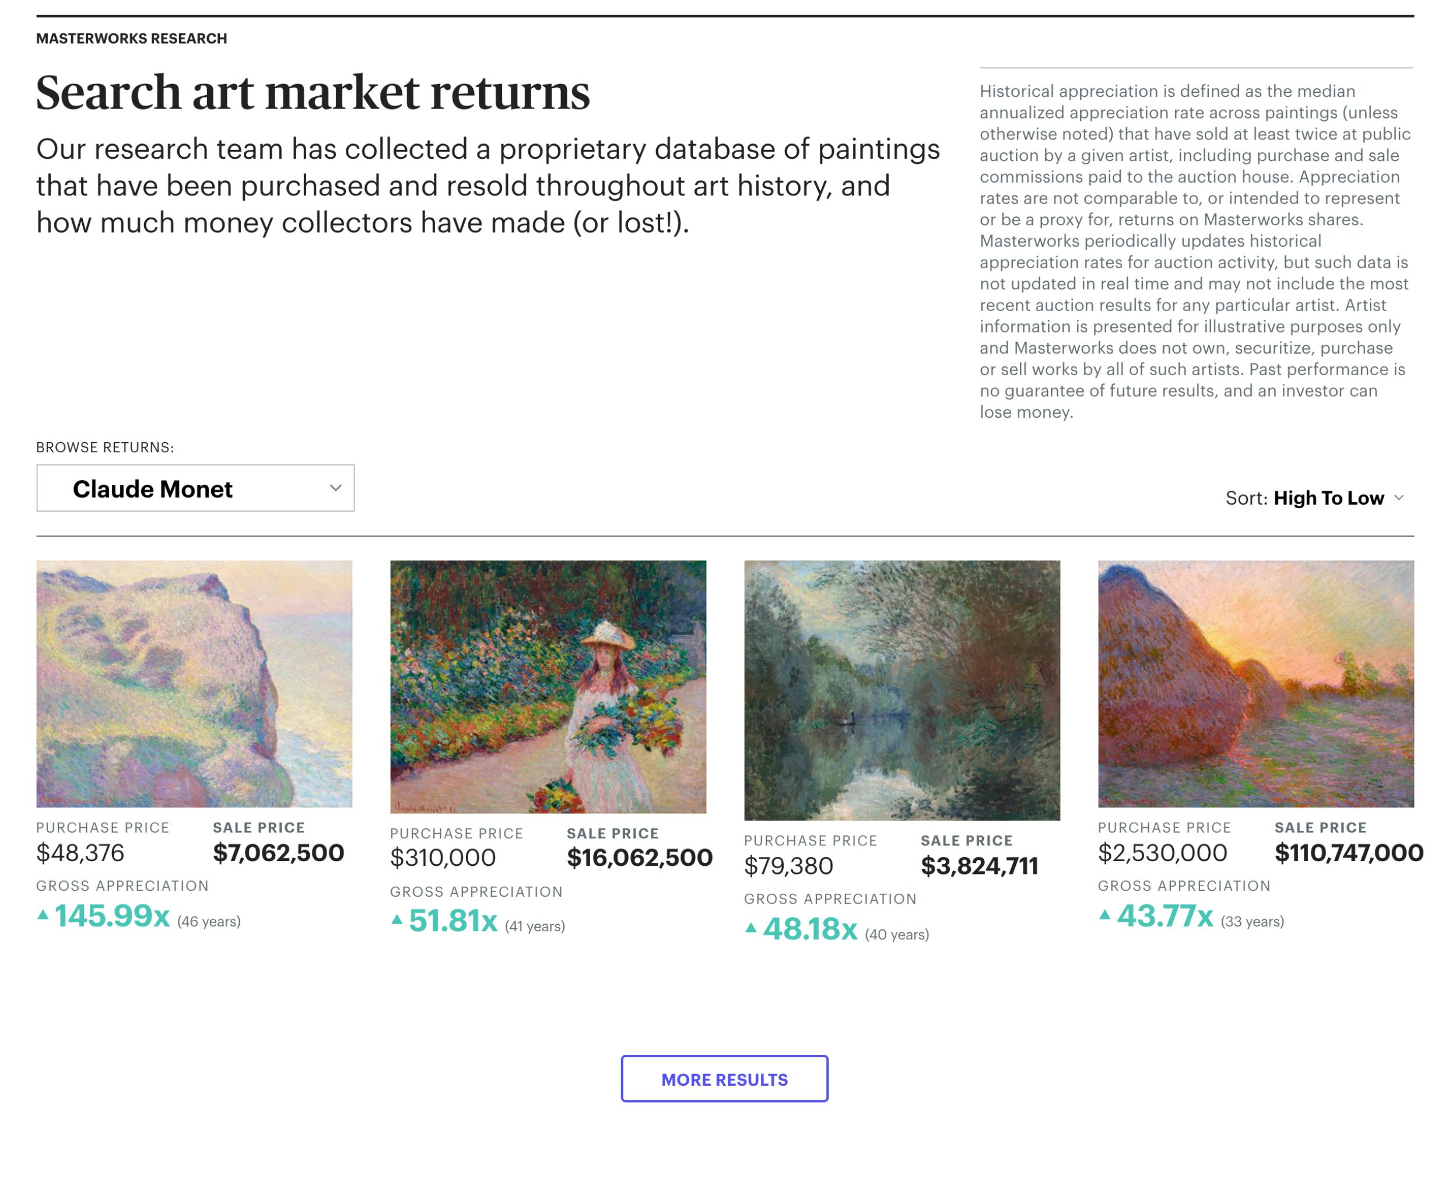Open the haystack sunset painting thumbnail

(x=1255, y=683)
